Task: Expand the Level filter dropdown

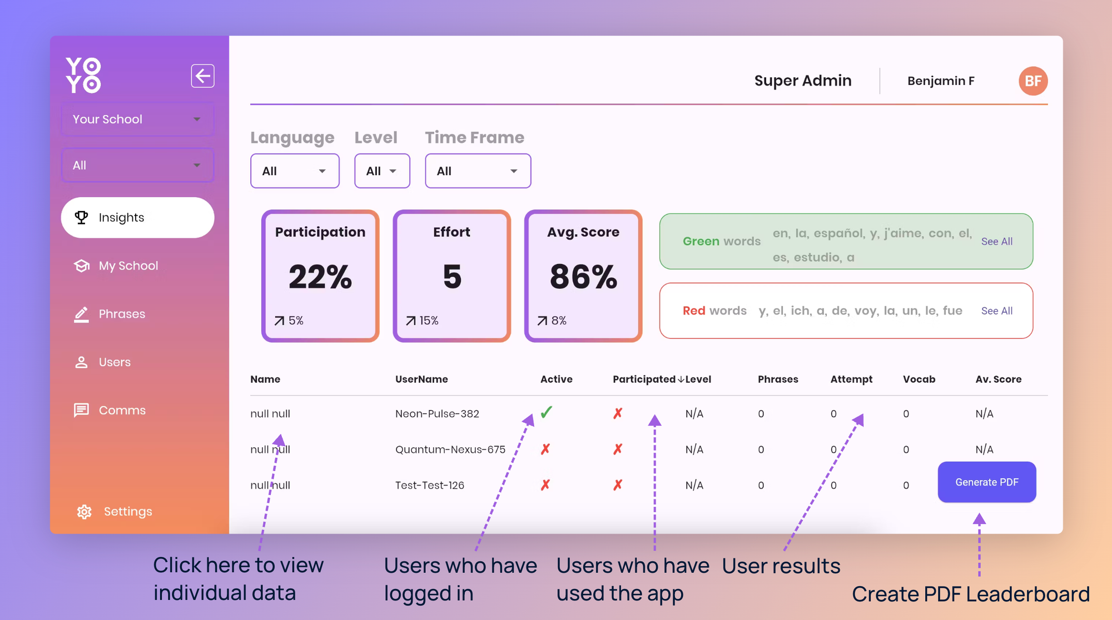Action: [x=382, y=171]
